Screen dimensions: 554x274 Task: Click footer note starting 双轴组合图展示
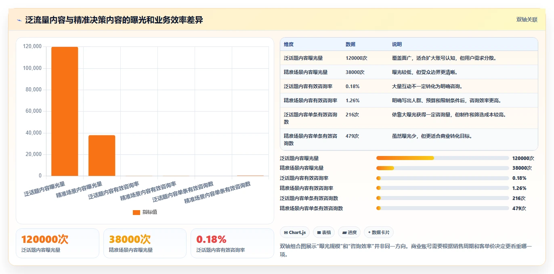tap(406, 250)
